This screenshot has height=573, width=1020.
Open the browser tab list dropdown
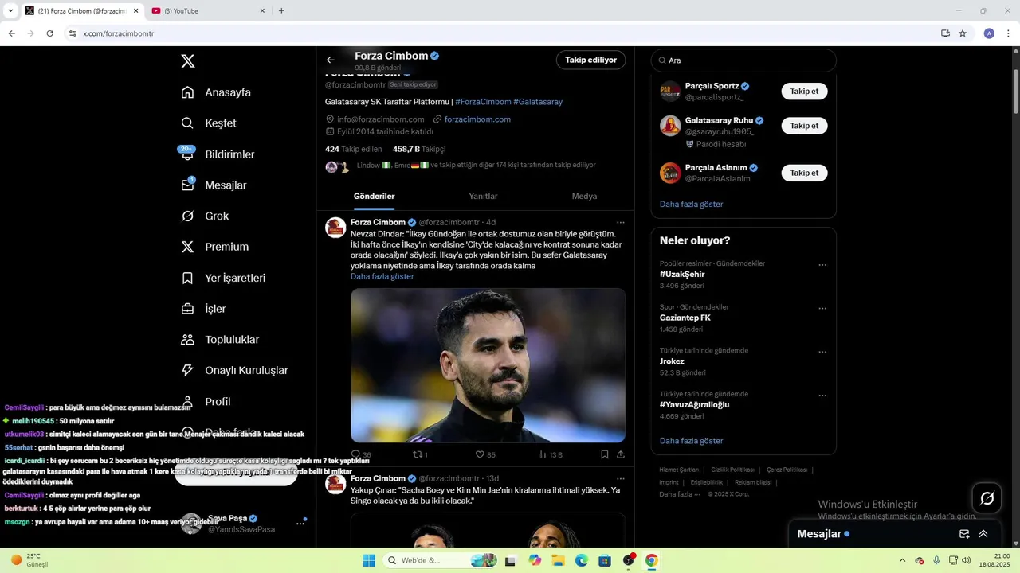(x=10, y=10)
